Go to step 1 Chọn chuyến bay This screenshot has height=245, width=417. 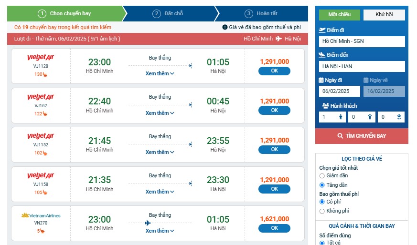click(65, 13)
